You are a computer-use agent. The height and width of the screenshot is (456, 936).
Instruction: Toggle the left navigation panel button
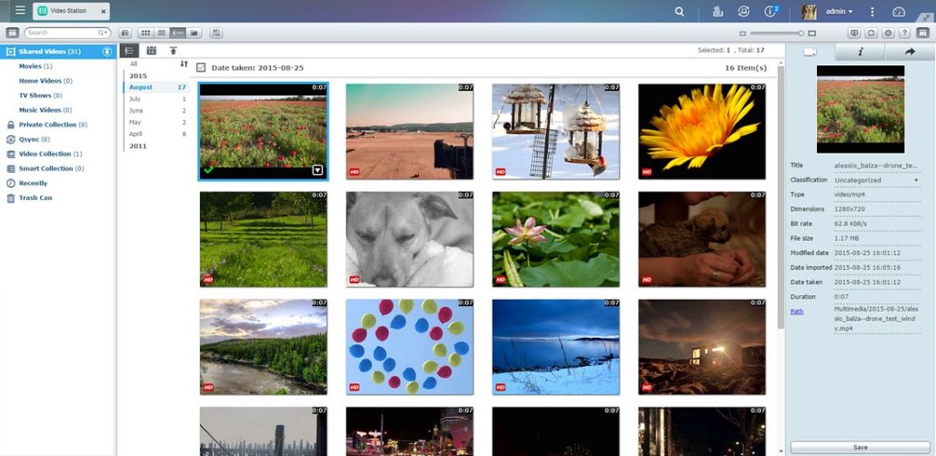click(13, 33)
